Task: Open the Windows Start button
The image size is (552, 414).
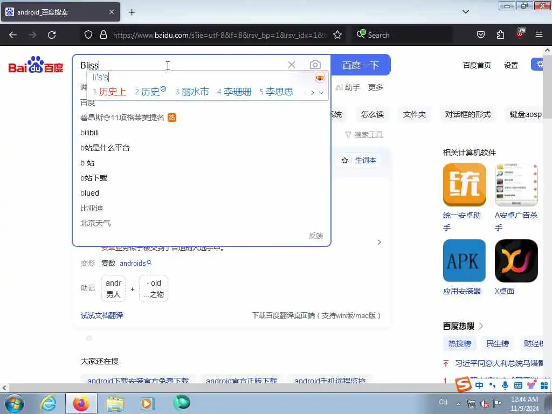Action: (15, 403)
